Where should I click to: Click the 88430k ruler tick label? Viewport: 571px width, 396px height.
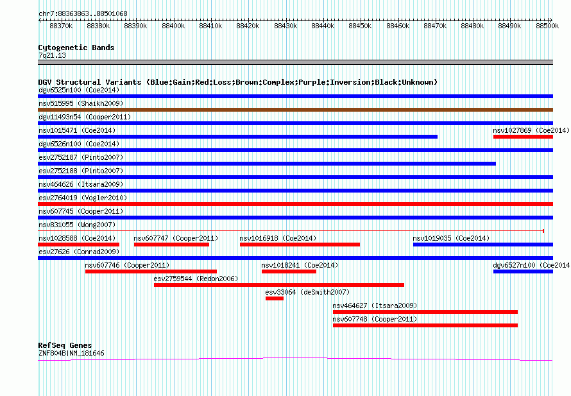click(285, 26)
